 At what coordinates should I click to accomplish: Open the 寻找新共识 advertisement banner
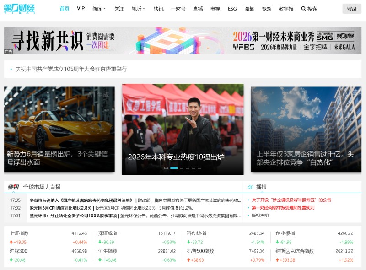point(183,40)
